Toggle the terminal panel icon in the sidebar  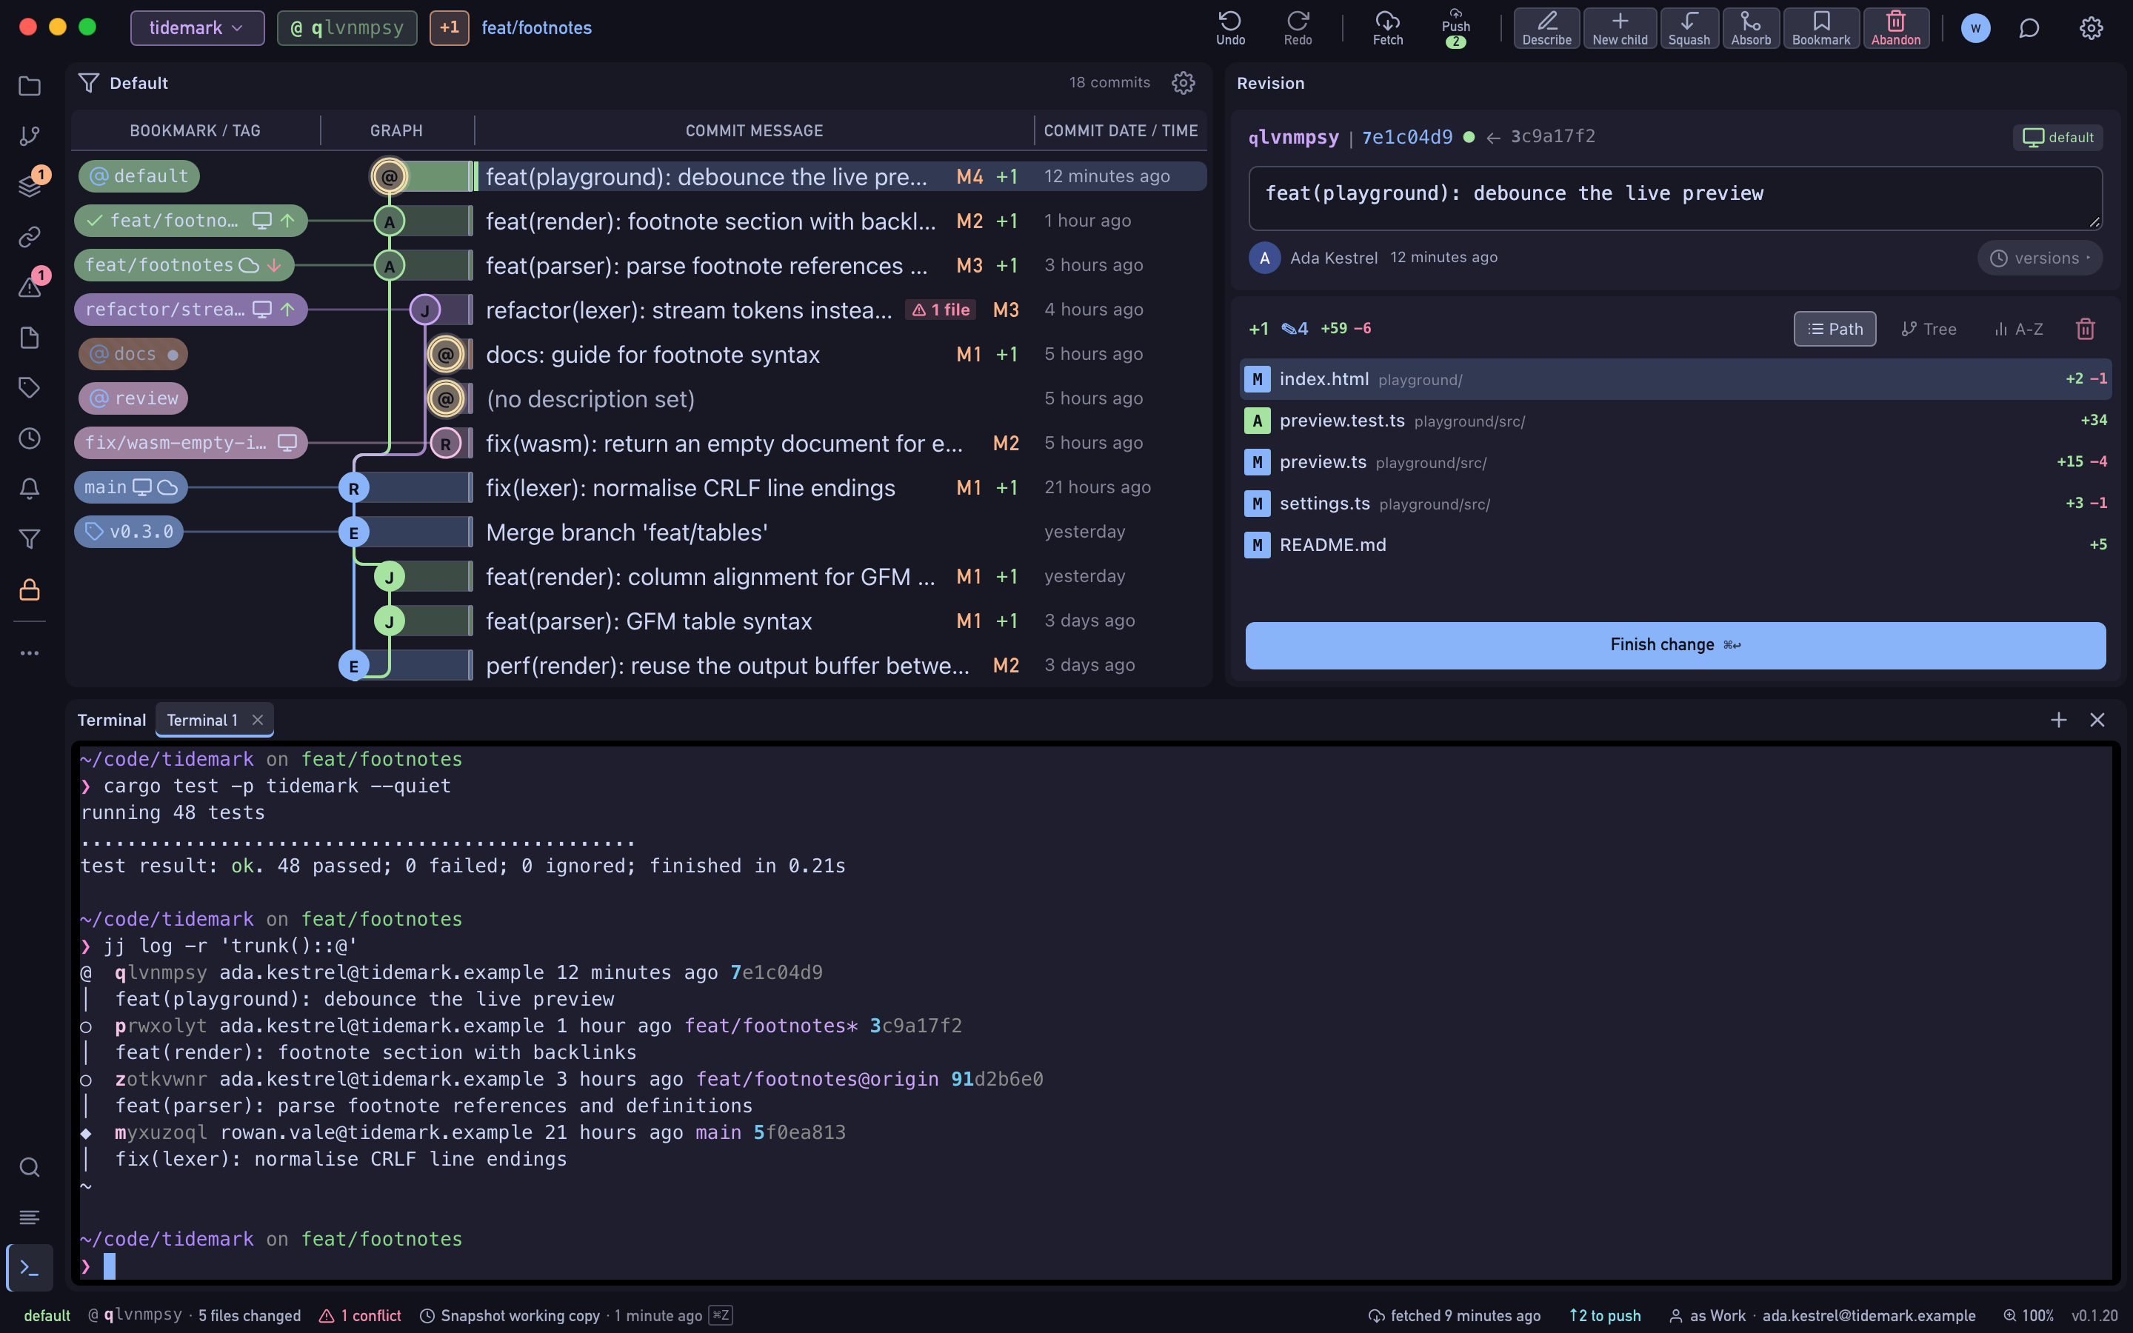[x=29, y=1268]
